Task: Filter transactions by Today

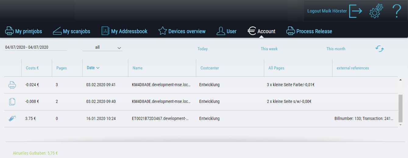Action: [202, 49]
